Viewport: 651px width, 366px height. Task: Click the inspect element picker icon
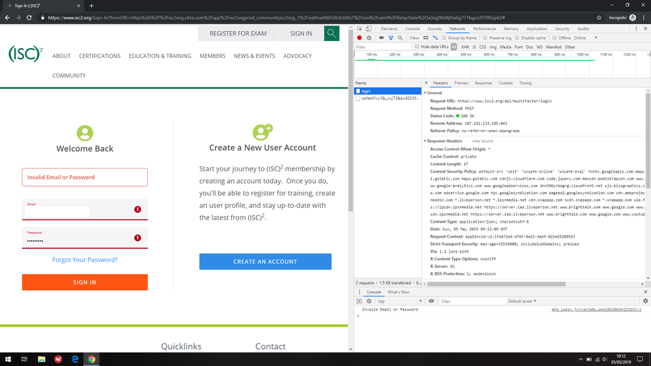point(360,29)
